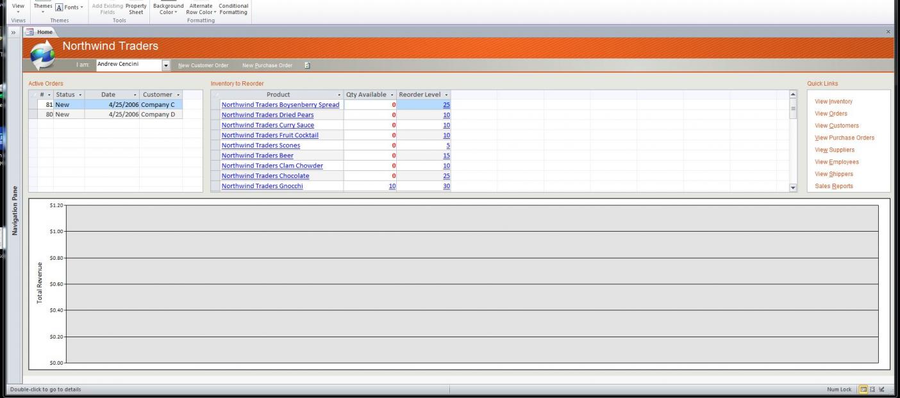Open the Status column filter arrow

pyautogui.click(x=80, y=95)
